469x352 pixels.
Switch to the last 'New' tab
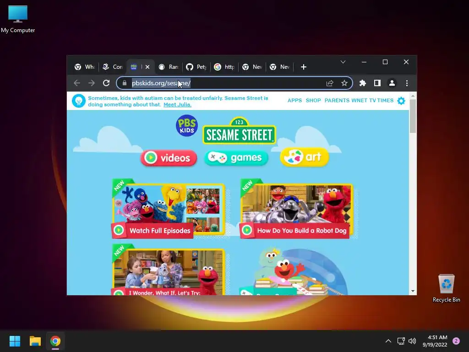pyautogui.click(x=280, y=67)
